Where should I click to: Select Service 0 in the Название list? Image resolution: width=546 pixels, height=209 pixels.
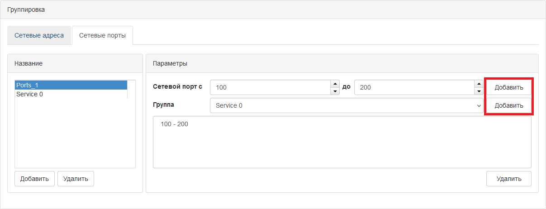71,94
